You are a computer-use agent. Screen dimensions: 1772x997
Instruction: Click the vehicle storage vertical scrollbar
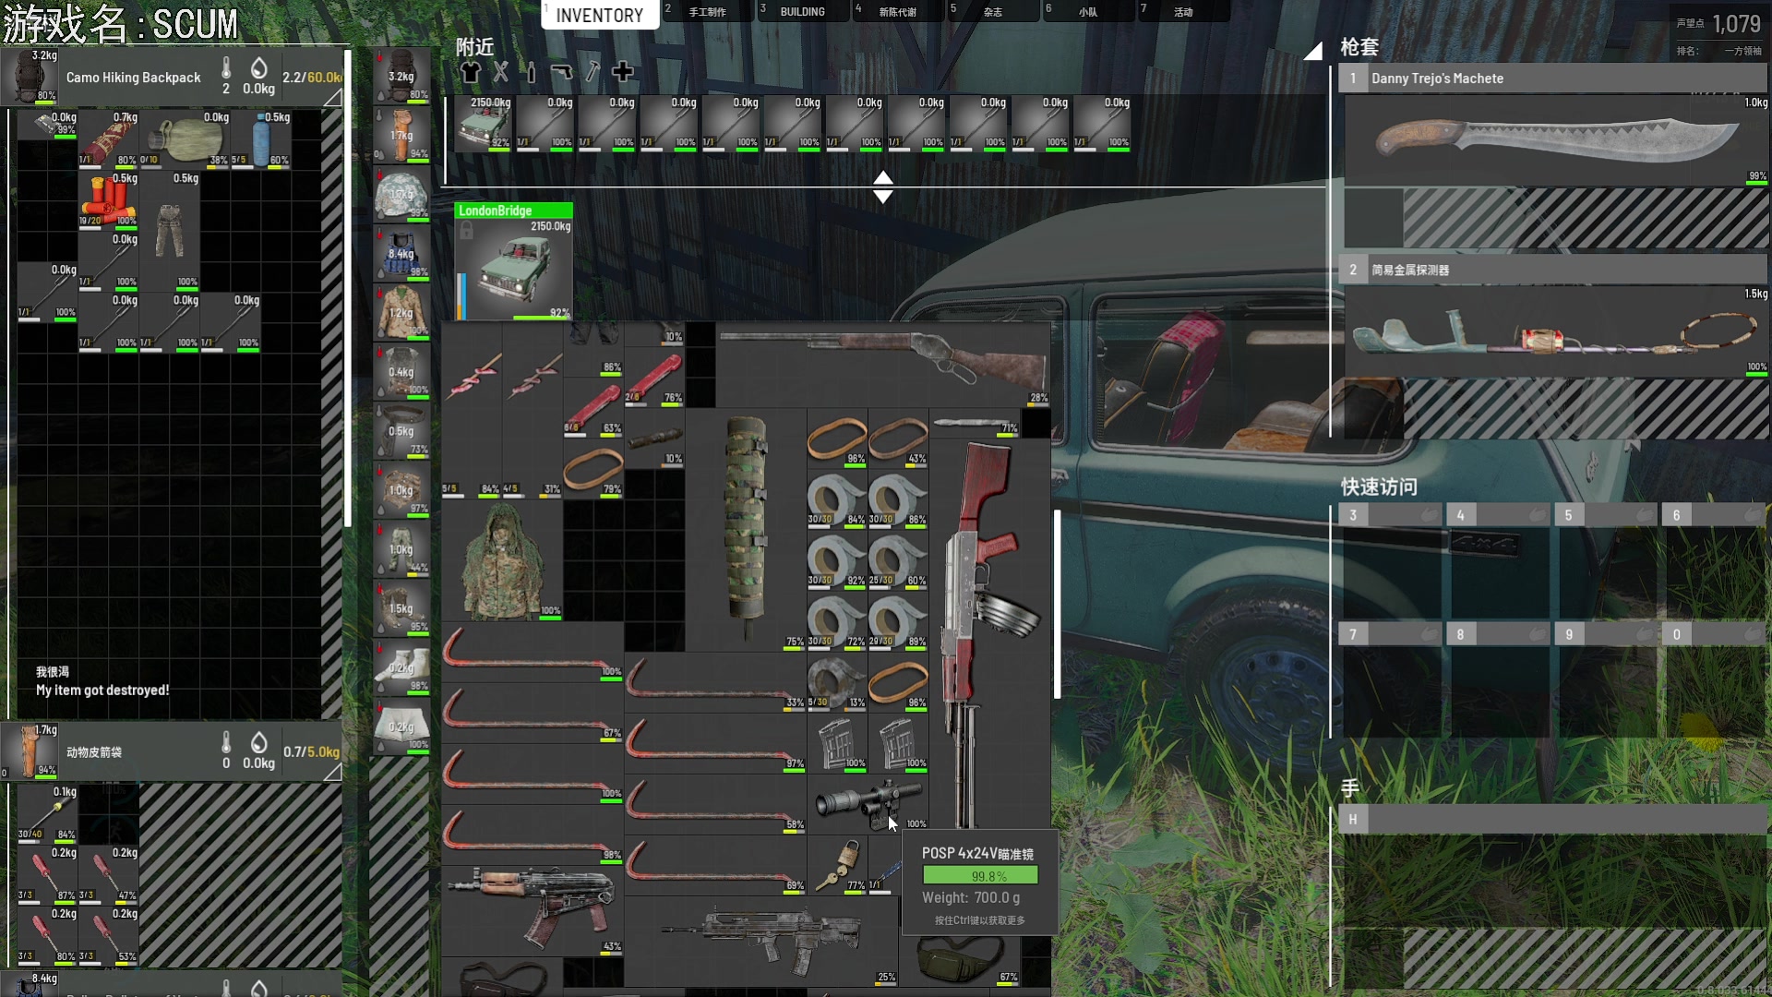[1057, 605]
